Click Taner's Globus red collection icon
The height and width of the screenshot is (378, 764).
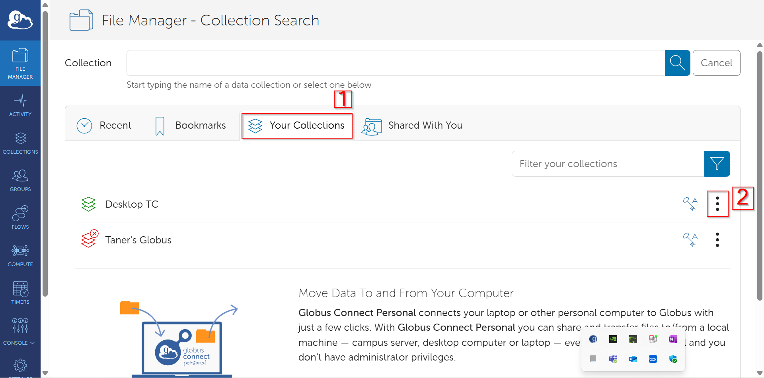click(89, 239)
